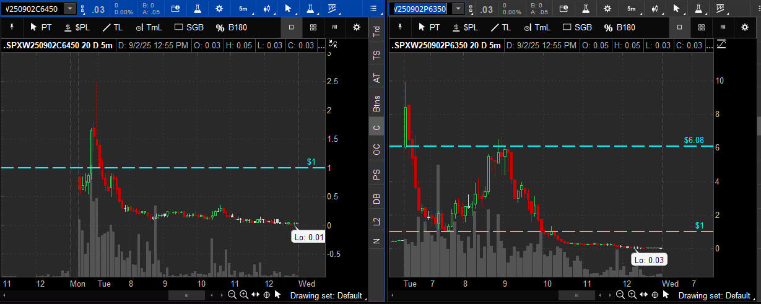Select TmL time level tool in right chart
Image resolution: width=761 pixels, height=304 pixels.
[x=535, y=27]
